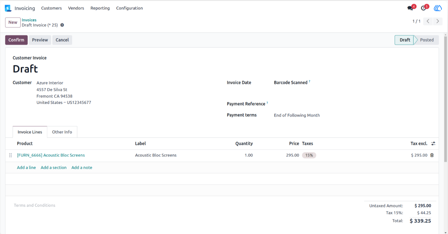448x234 pixels.
Task: Open the gear actions menu beside Draft Invoice
Action: pyautogui.click(x=62, y=25)
